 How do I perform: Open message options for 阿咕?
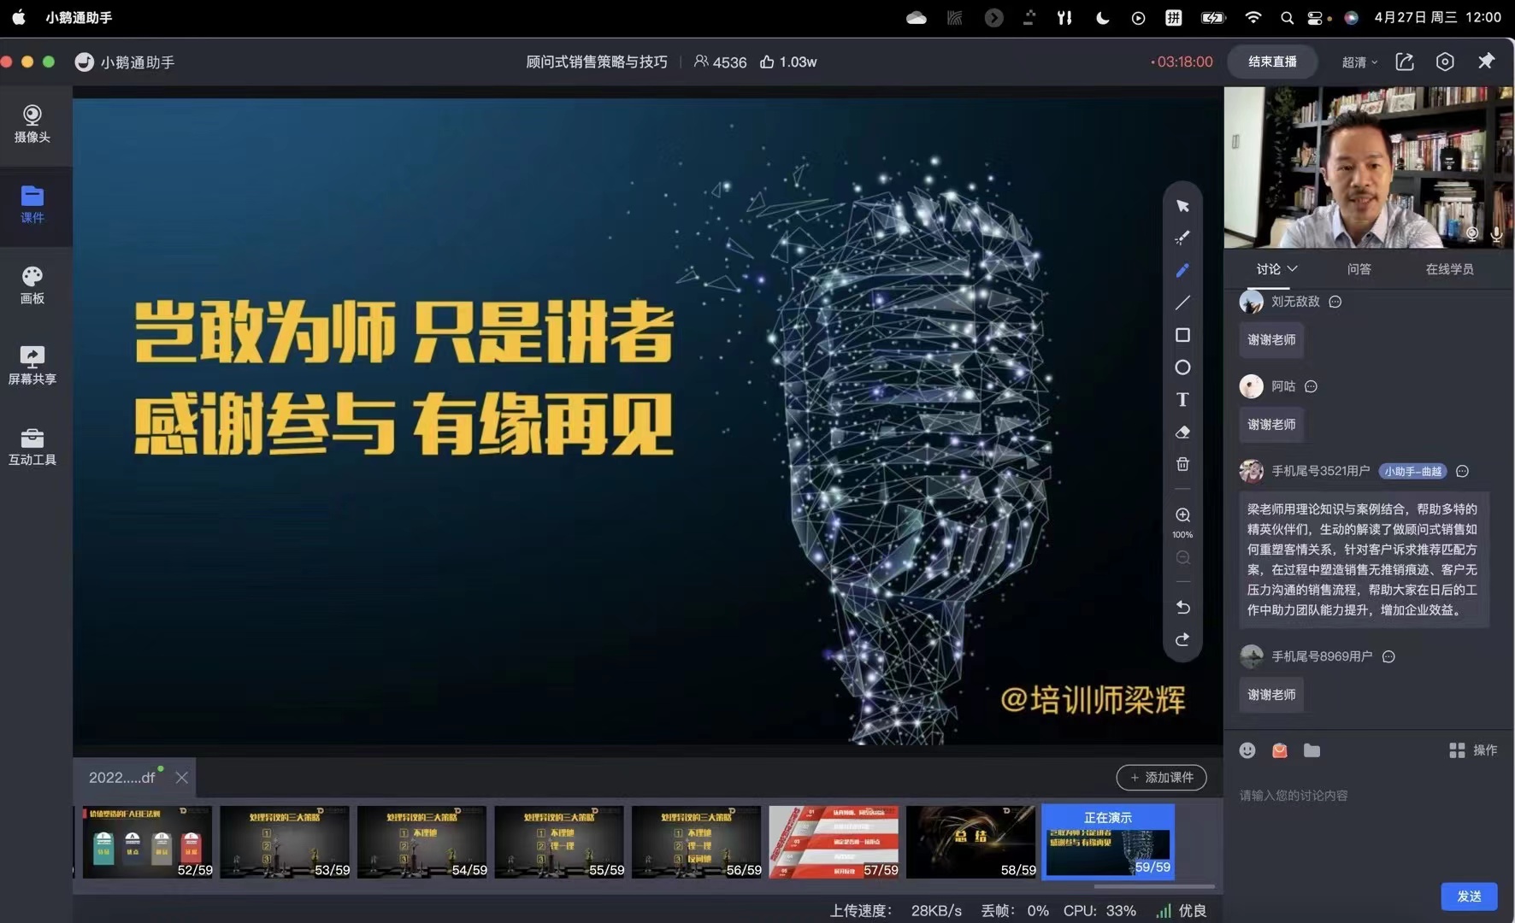click(x=1311, y=386)
